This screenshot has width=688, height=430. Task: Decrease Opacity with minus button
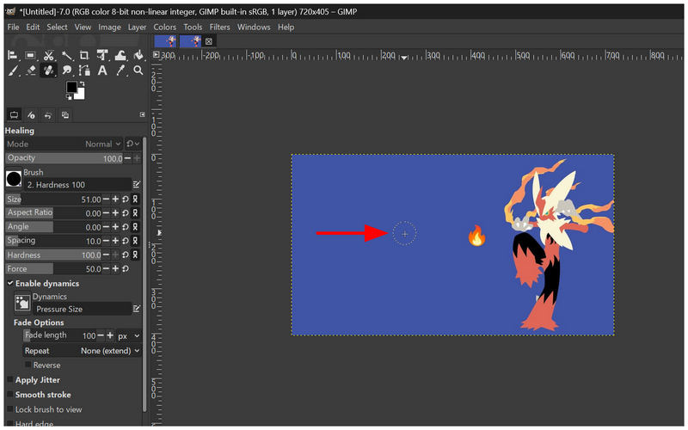[x=127, y=158]
